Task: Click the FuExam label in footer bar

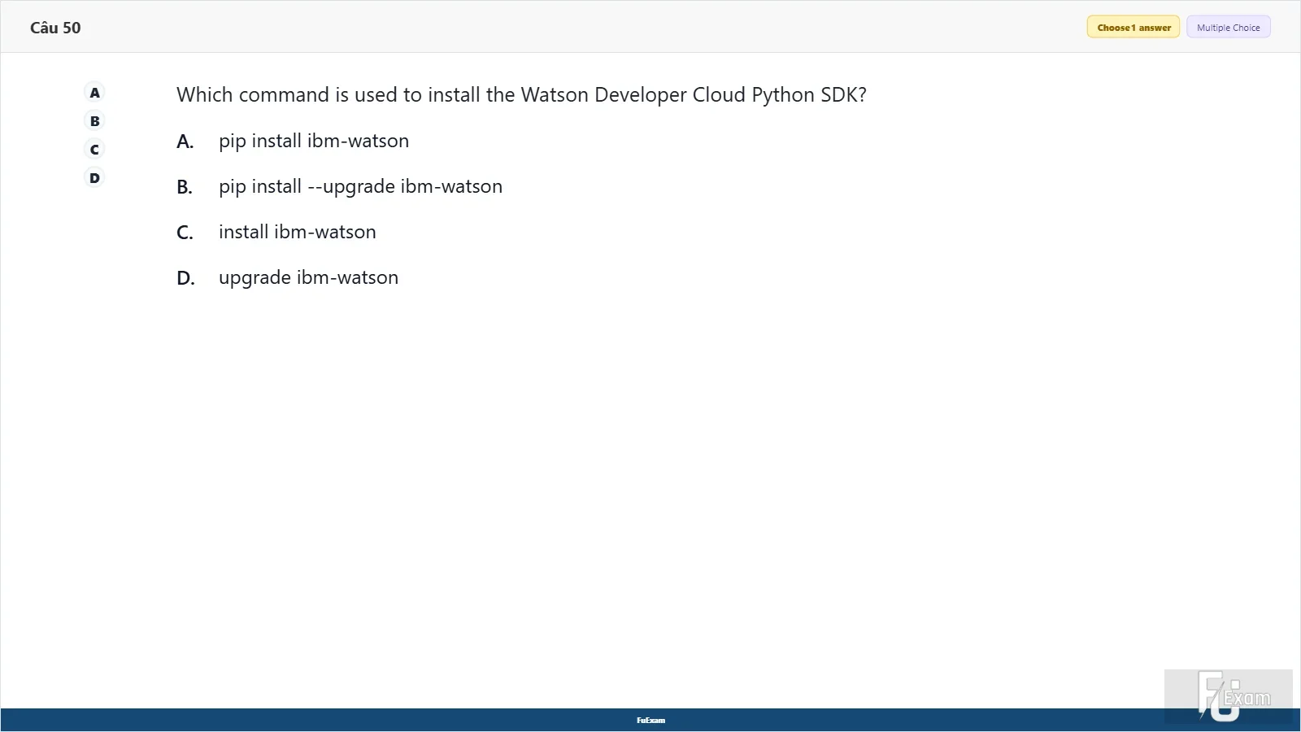Action: click(x=650, y=721)
